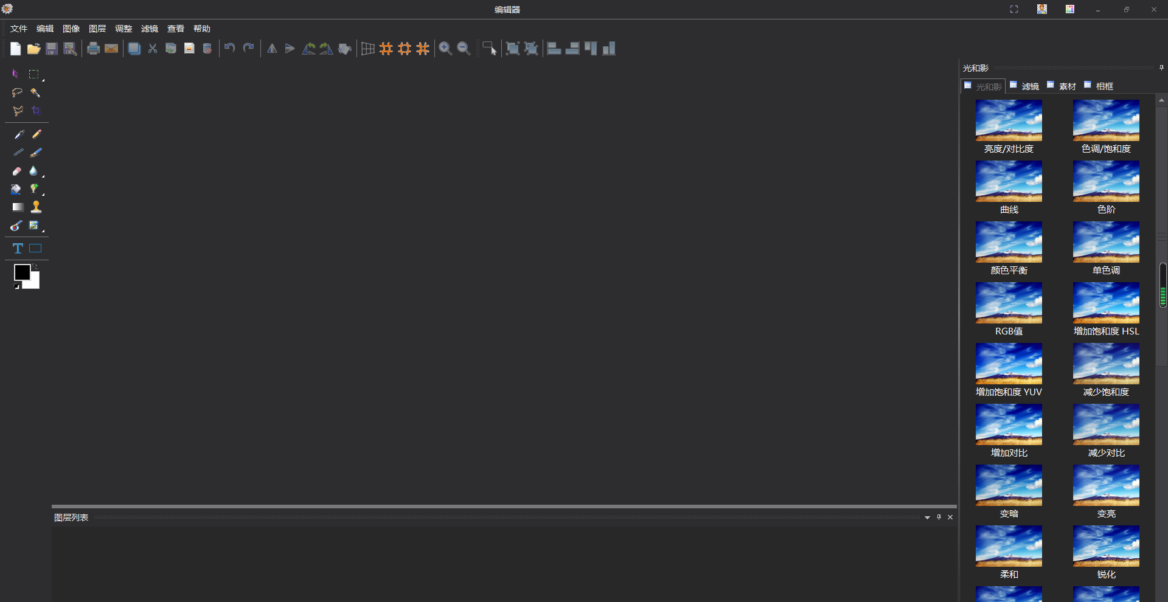Select the polygon lasso tool
The height and width of the screenshot is (602, 1168).
tap(18, 111)
